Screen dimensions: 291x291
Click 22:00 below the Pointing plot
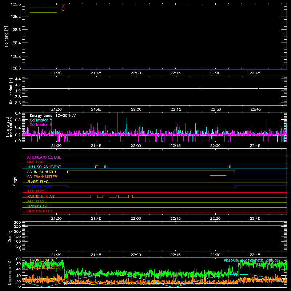click(x=136, y=73)
